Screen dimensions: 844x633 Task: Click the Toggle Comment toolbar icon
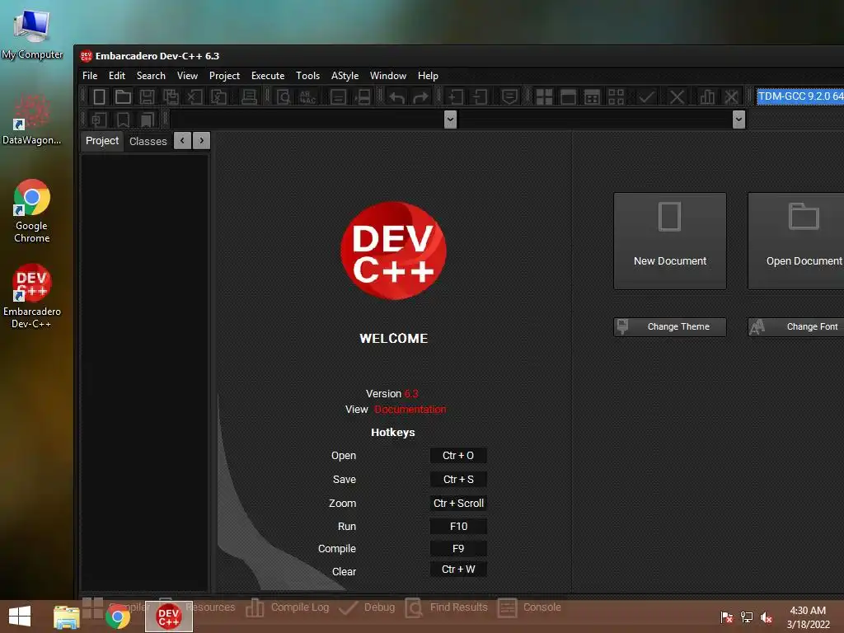point(509,97)
